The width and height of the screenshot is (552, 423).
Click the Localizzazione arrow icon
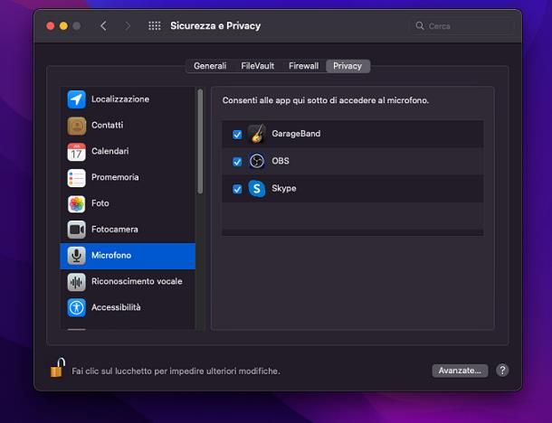(x=76, y=99)
